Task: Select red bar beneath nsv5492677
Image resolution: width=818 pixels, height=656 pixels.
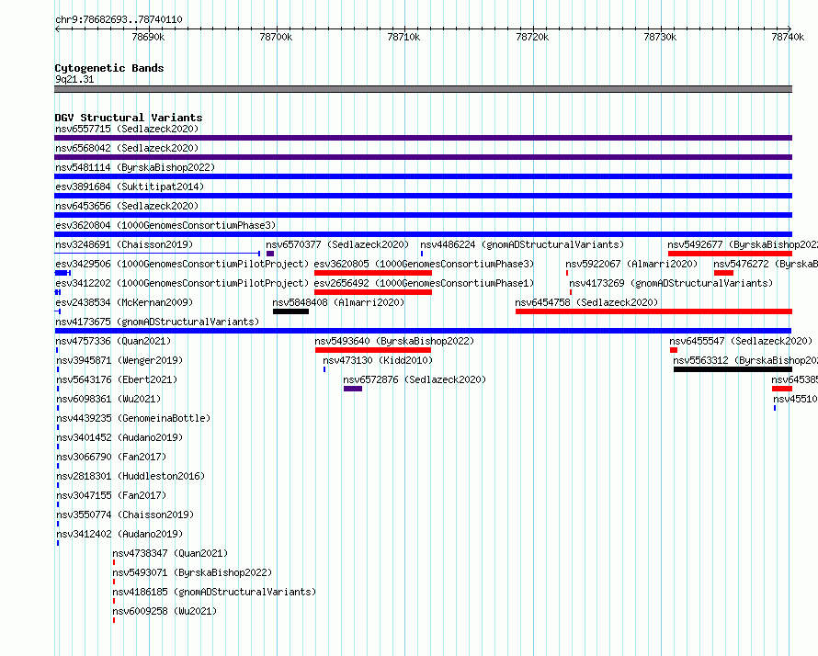Action: point(731,254)
